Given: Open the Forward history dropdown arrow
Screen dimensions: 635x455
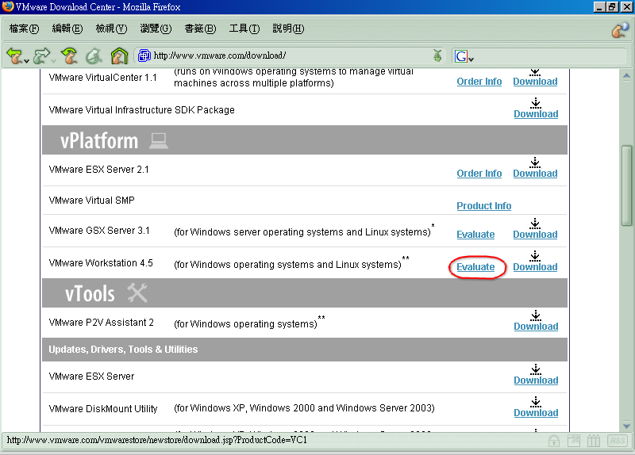Looking at the screenshot, I should point(52,59).
